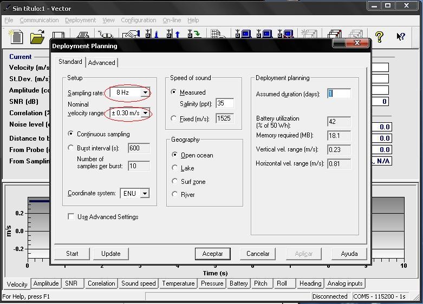Open the View menu
Image resolution: width=423 pixels, height=304 pixels.
point(108,20)
